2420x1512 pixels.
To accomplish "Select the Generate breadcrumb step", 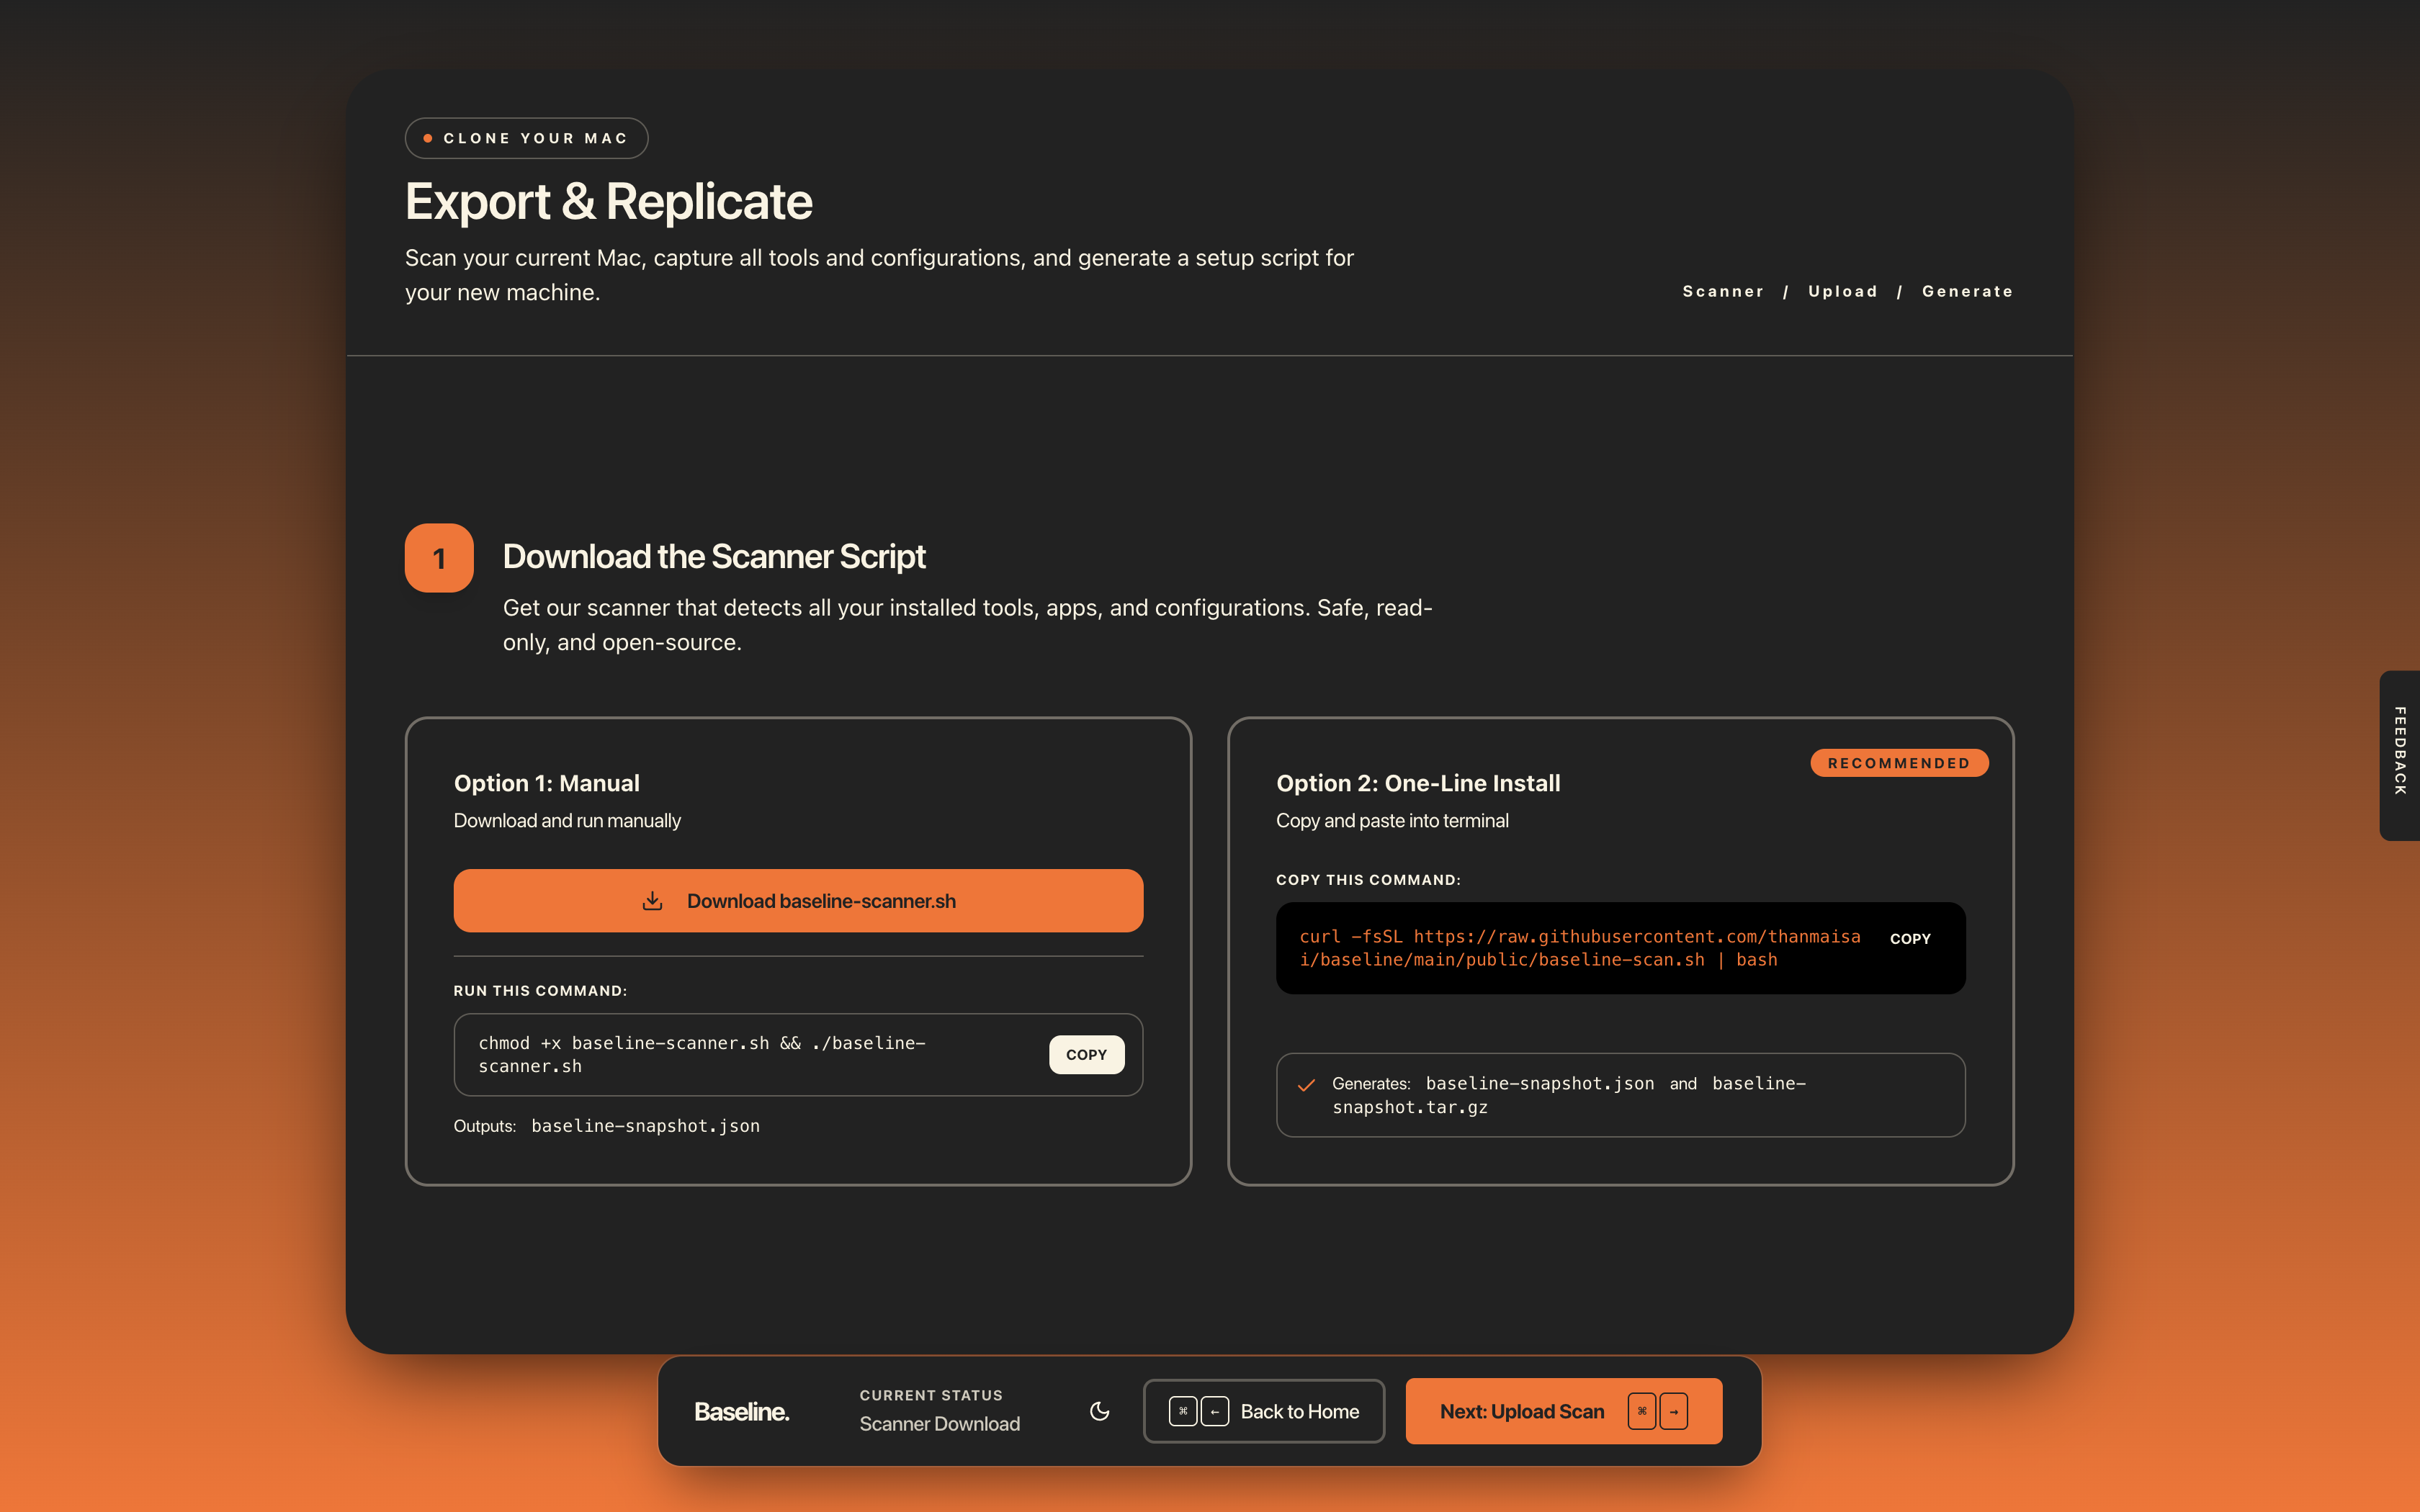I will (x=1967, y=291).
